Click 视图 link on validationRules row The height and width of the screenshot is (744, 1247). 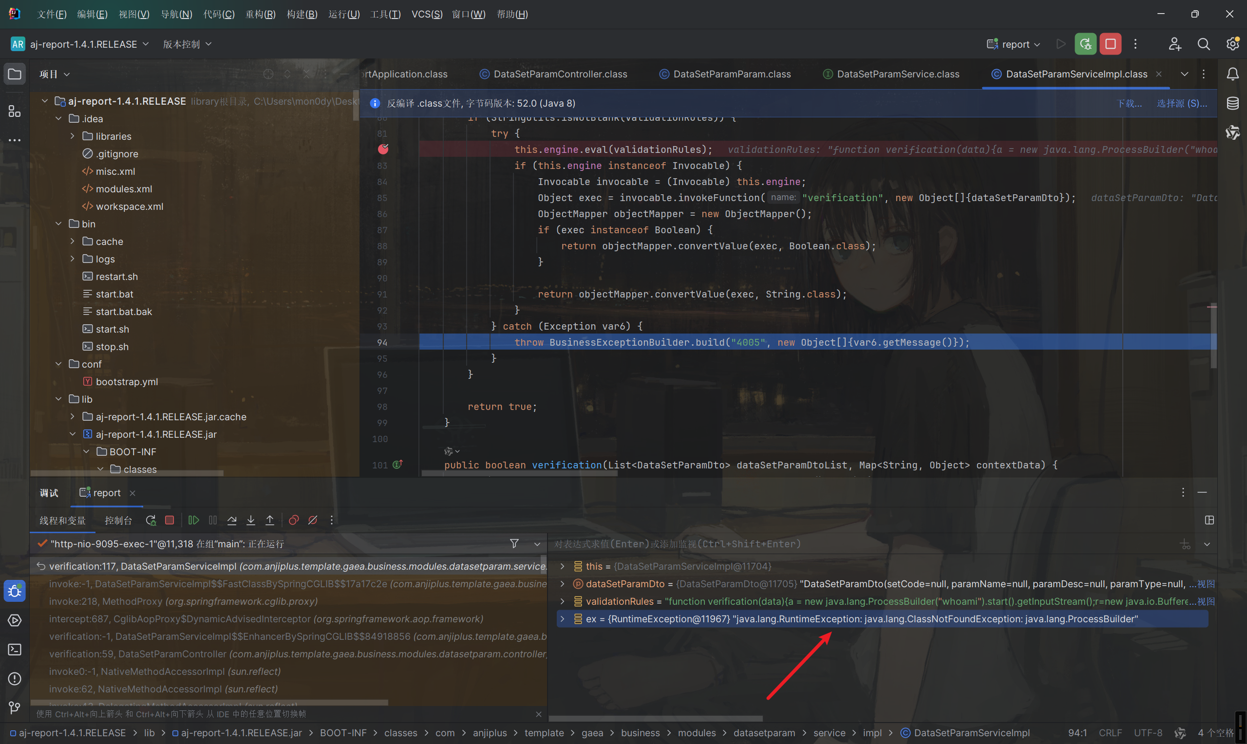(x=1206, y=601)
